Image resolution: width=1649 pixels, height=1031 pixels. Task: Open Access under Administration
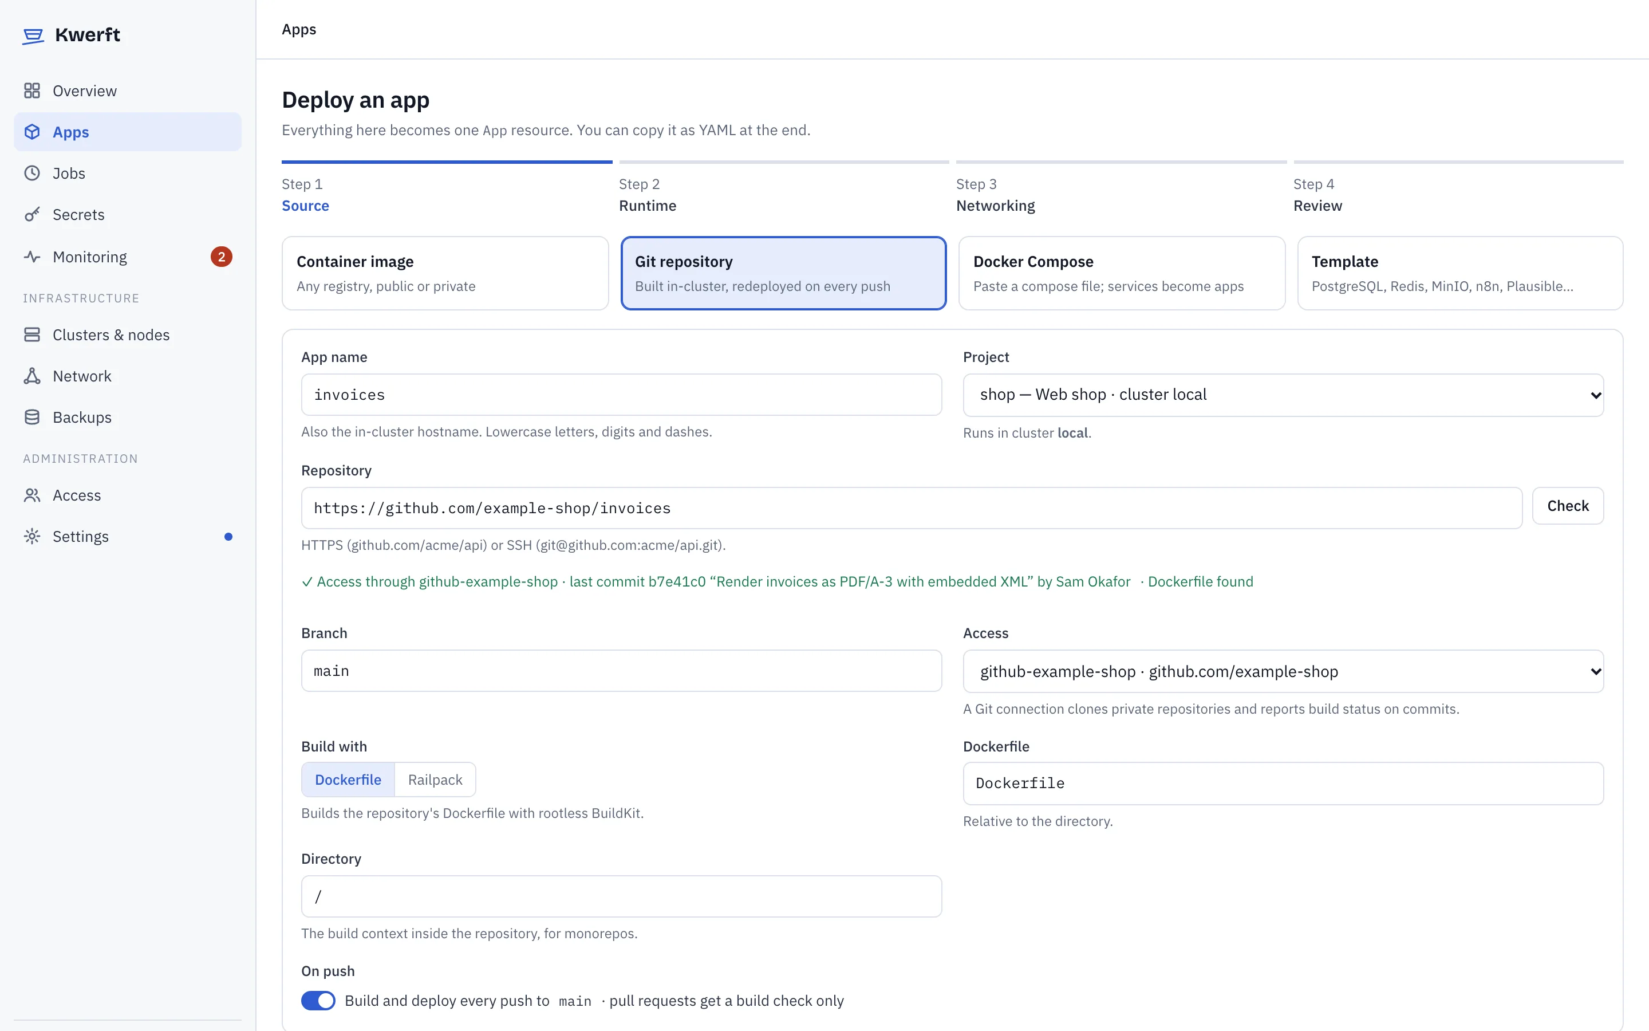pos(128,495)
